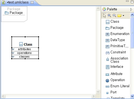Collapse the operations compartment triangle
This screenshot has width=134, height=99.
pyautogui.click(x=13, y=53)
